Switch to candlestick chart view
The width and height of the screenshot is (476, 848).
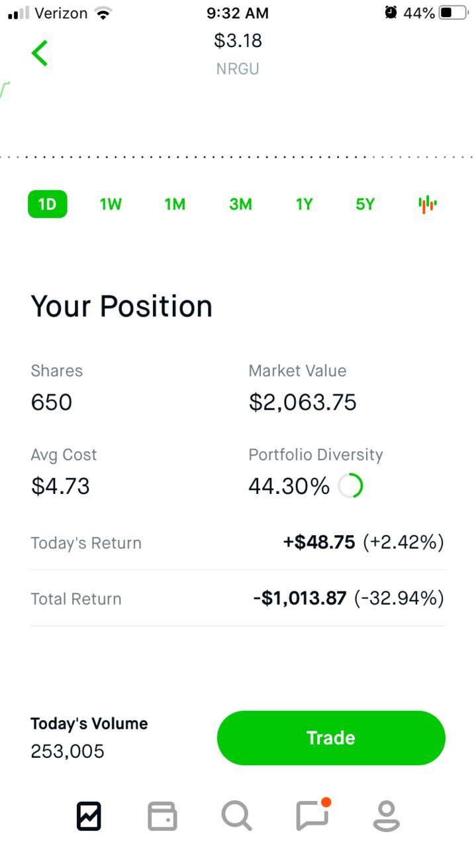(428, 204)
